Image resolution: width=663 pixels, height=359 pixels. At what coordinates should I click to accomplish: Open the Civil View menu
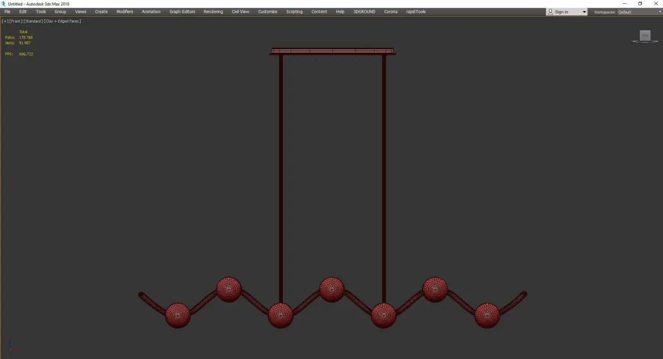(x=240, y=12)
